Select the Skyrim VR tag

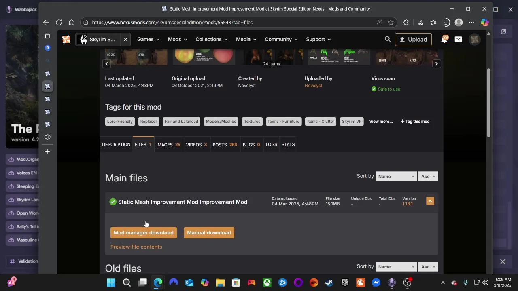click(x=352, y=122)
